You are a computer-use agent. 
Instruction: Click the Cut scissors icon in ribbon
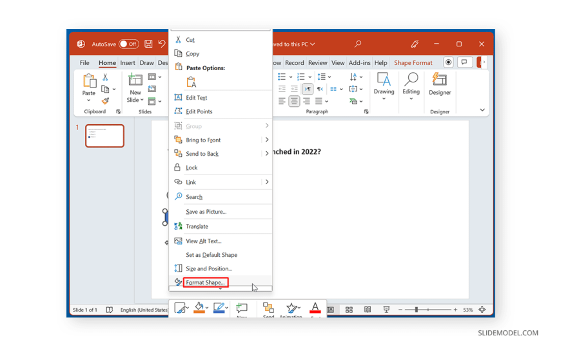(105, 77)
